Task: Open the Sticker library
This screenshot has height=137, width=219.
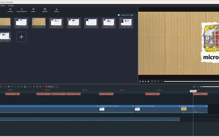Action: coord(33,10)
